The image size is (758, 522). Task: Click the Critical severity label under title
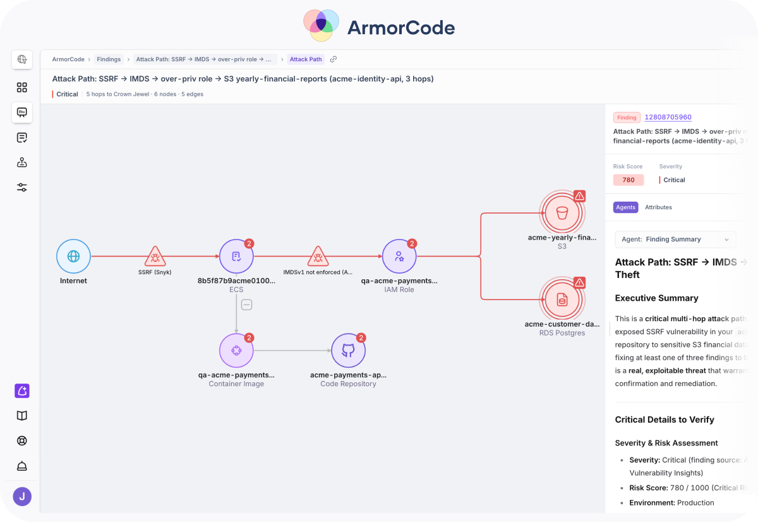point(67,94)
